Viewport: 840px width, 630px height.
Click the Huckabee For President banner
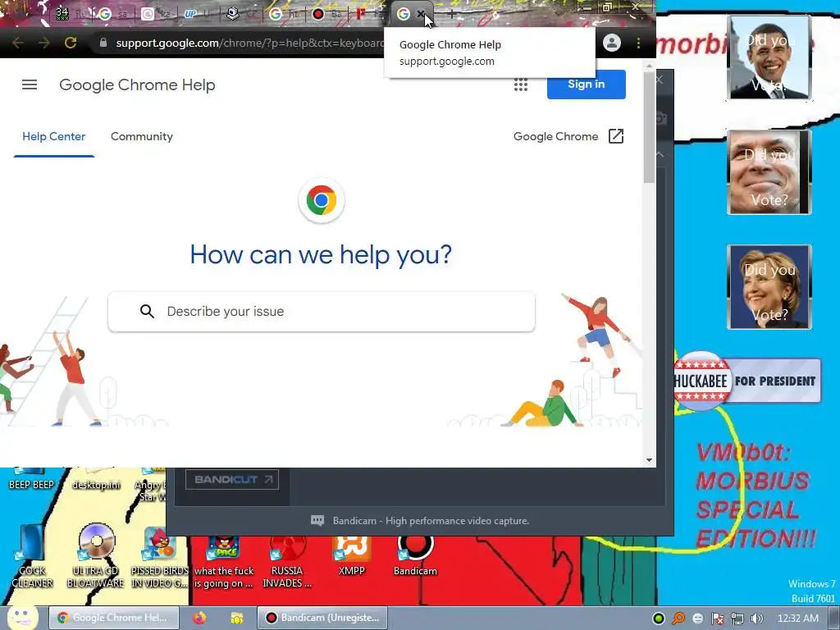[x=747, y=381]
